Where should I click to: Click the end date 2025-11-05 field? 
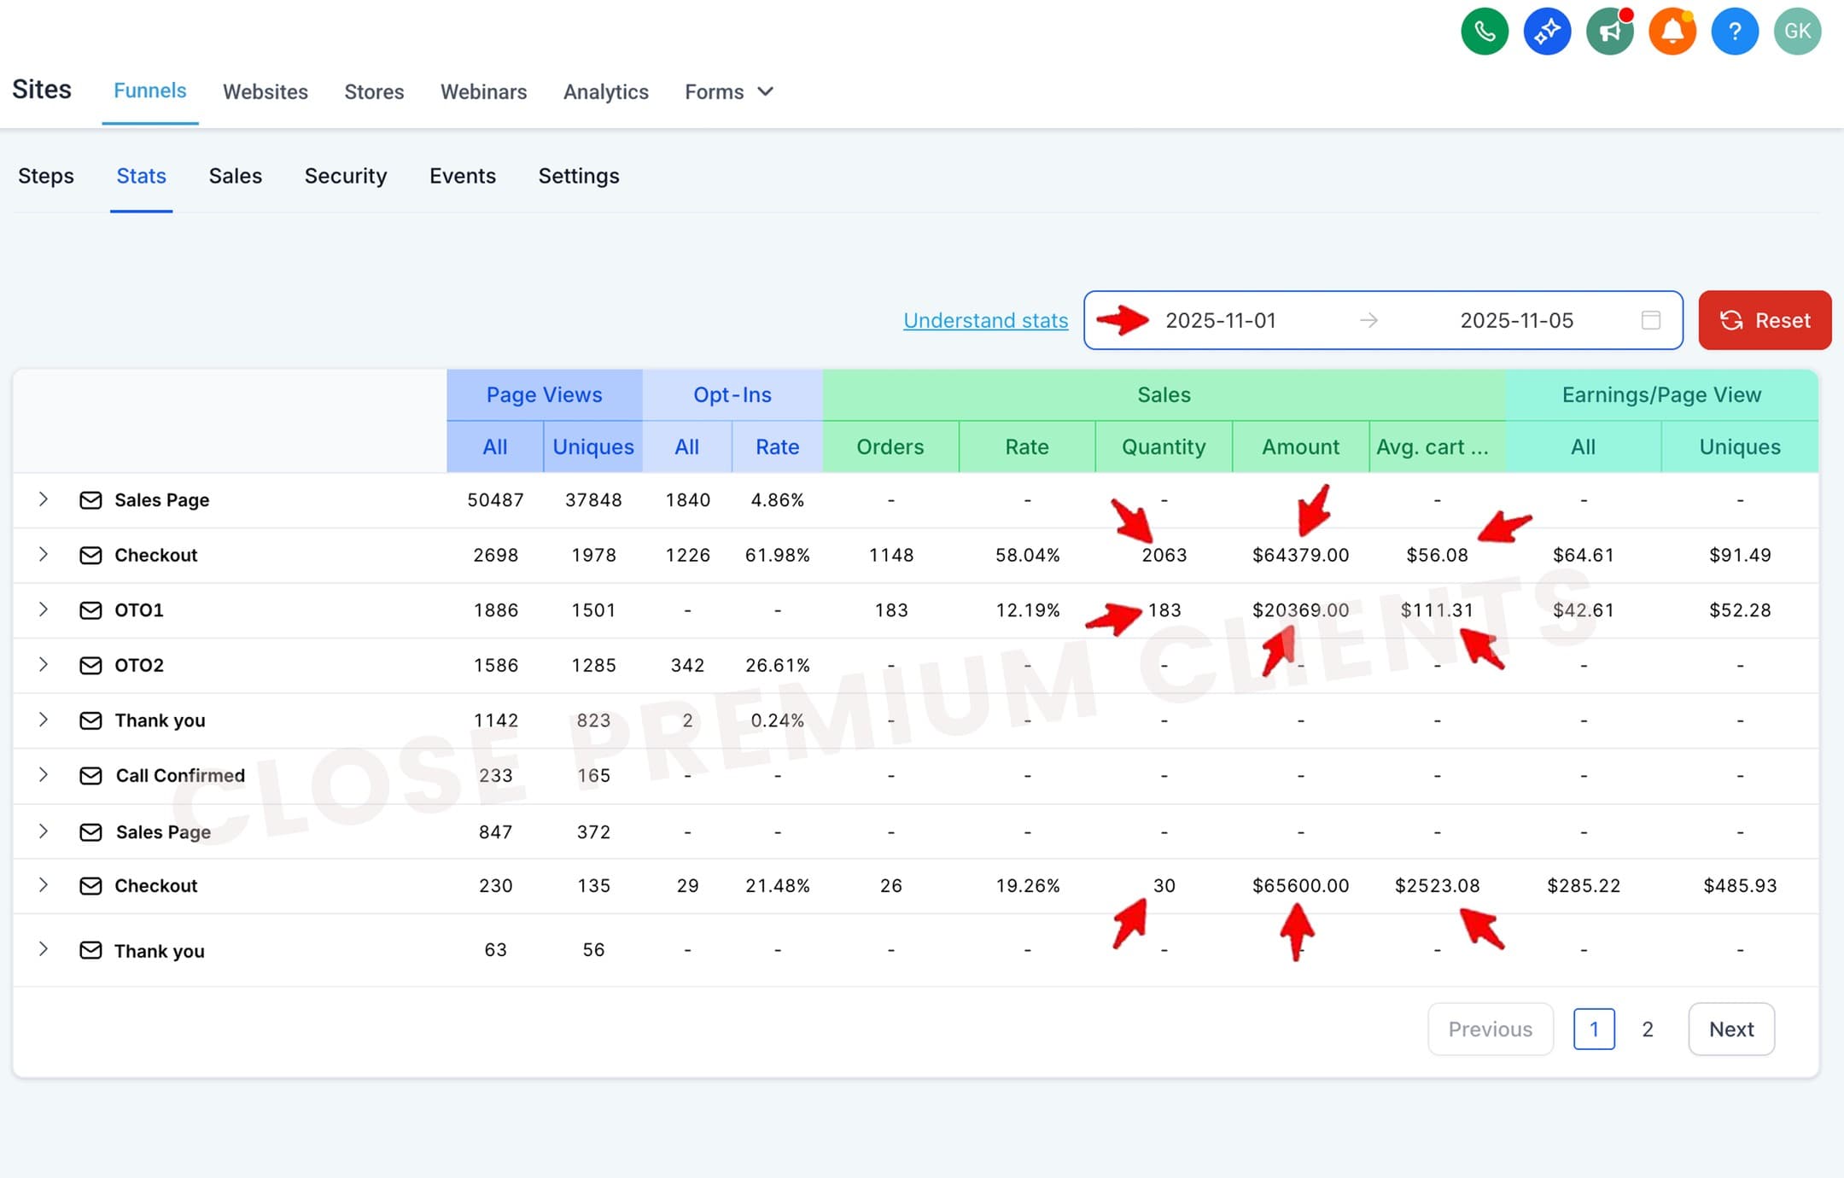pyautogui.click(x=1517, y=320)
